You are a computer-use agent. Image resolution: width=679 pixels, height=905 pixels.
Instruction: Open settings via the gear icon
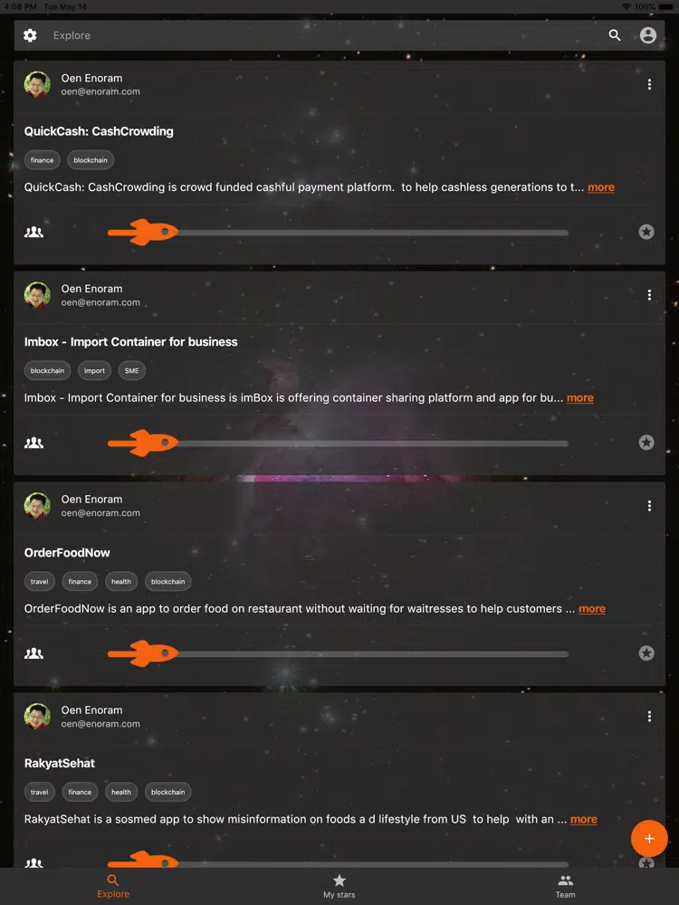30,35
